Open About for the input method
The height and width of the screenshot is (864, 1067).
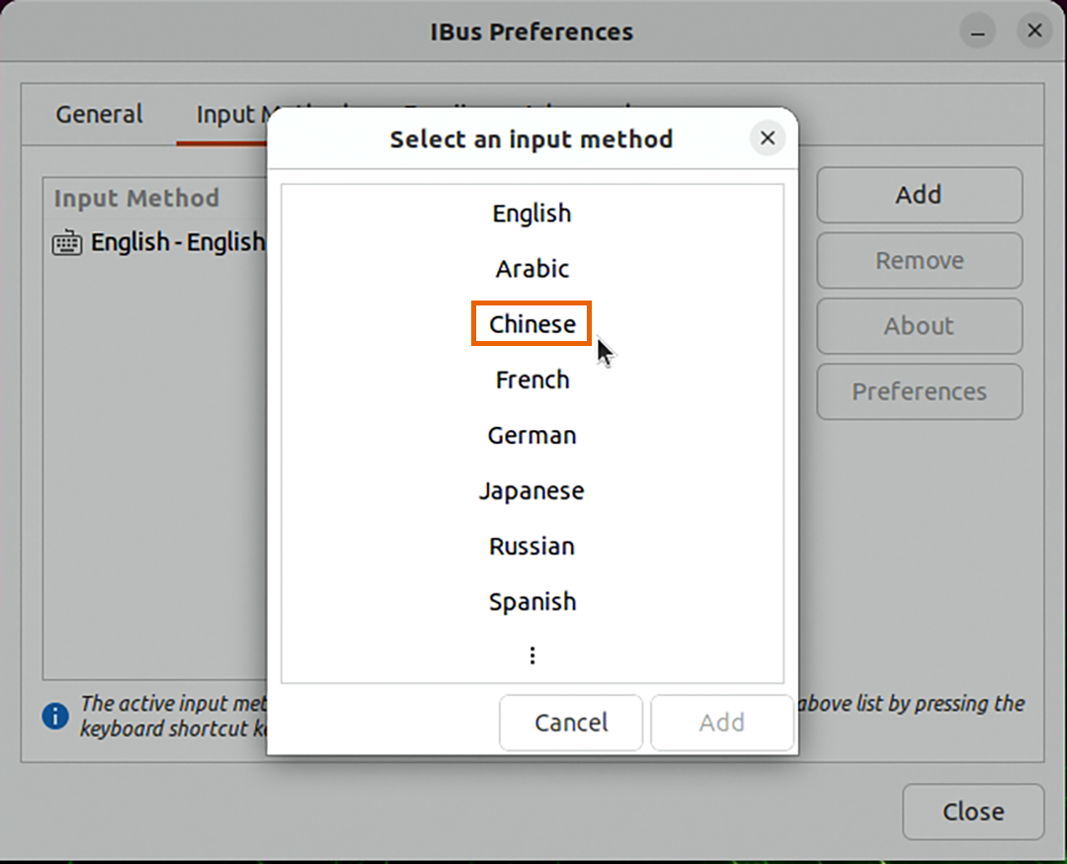(x=919, y=326)
